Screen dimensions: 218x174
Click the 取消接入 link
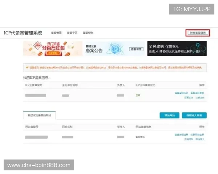pos(200,139)
